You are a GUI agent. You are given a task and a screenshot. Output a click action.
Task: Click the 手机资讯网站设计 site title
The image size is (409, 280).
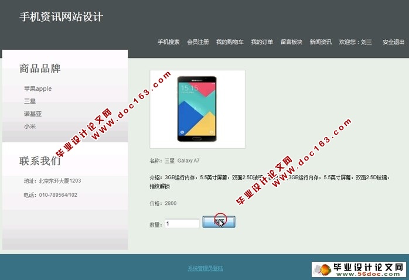point(62,17)
